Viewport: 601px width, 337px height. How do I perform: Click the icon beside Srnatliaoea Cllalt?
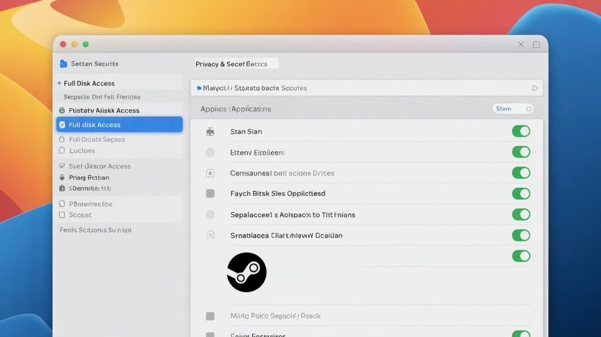pos(210,235)
